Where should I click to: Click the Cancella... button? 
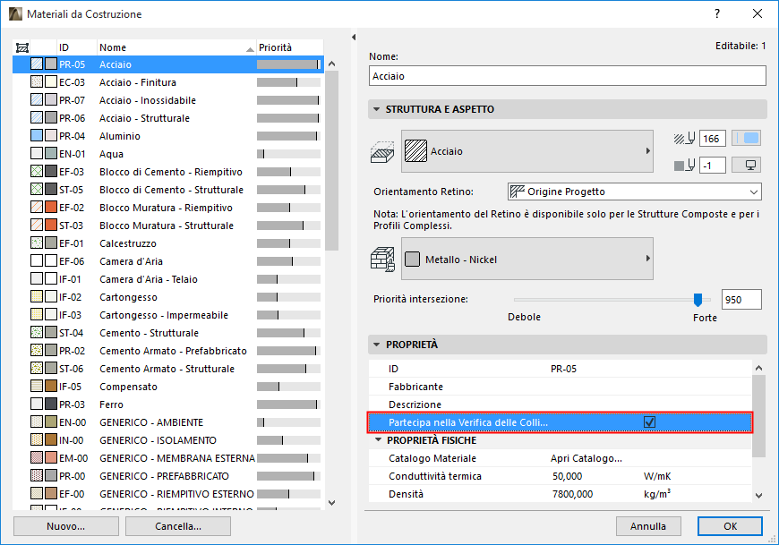[x=178, y=526]
